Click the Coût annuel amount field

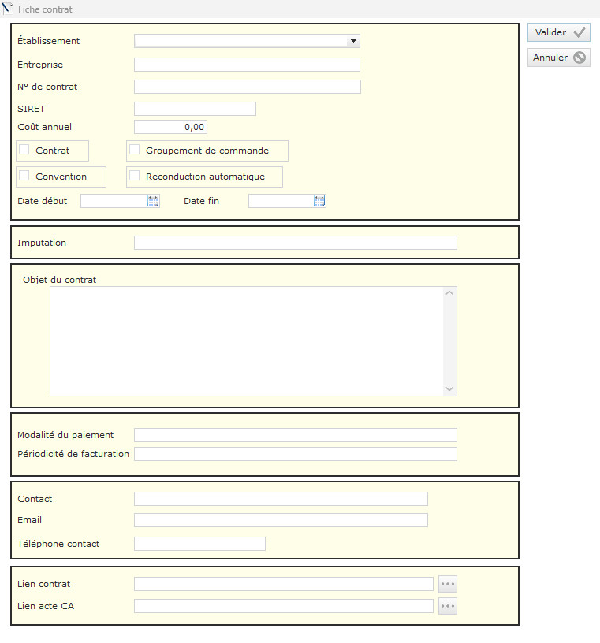click(170, 127)
